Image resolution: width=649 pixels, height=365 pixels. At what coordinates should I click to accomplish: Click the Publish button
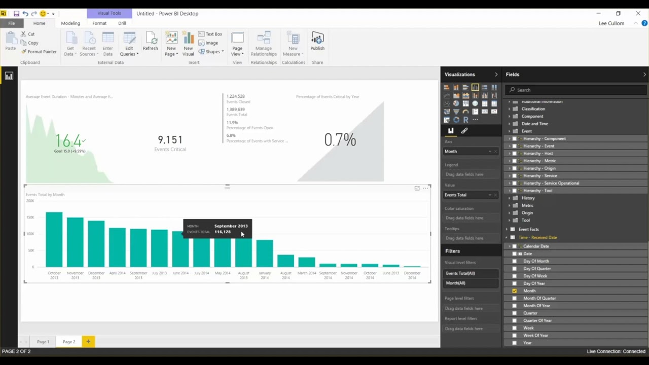point(317,42)
